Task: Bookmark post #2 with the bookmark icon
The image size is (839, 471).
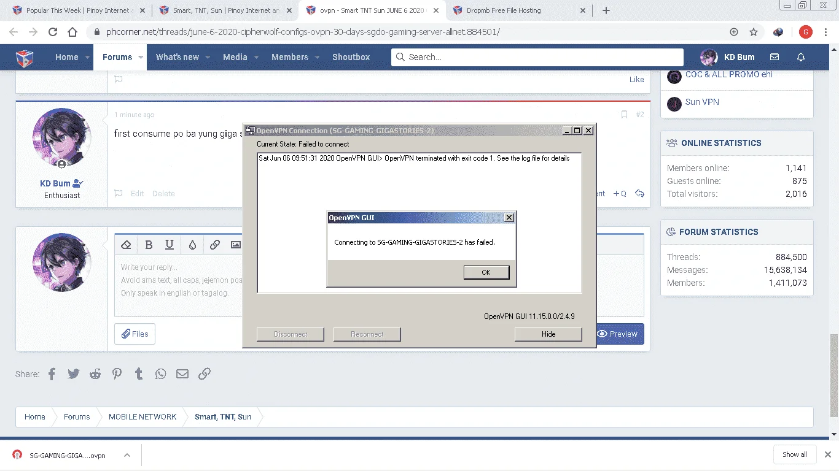Action: [x=624, y=115]
